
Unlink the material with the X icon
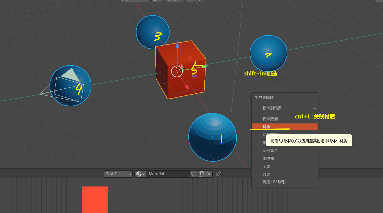(x=209, y=174)
